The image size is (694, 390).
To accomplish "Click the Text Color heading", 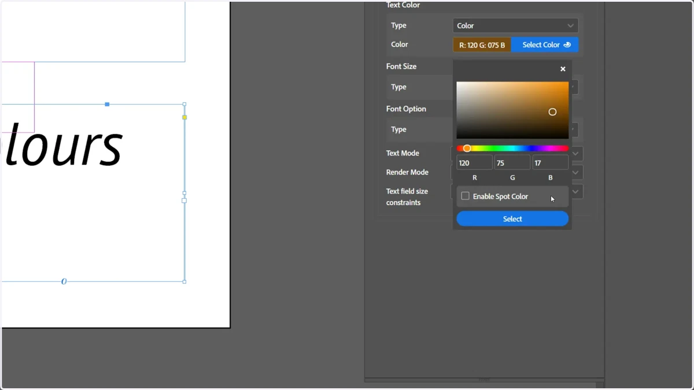I will tap(403, 5).
